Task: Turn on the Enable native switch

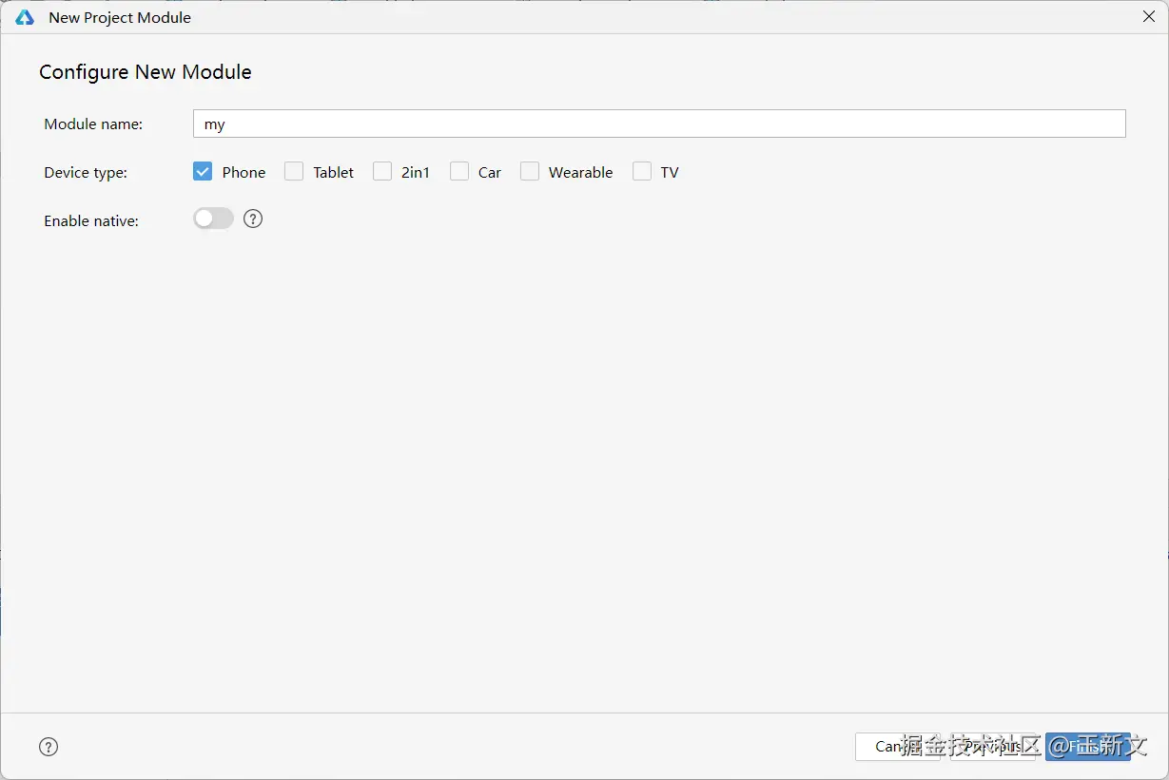Action: coord(213,219)
